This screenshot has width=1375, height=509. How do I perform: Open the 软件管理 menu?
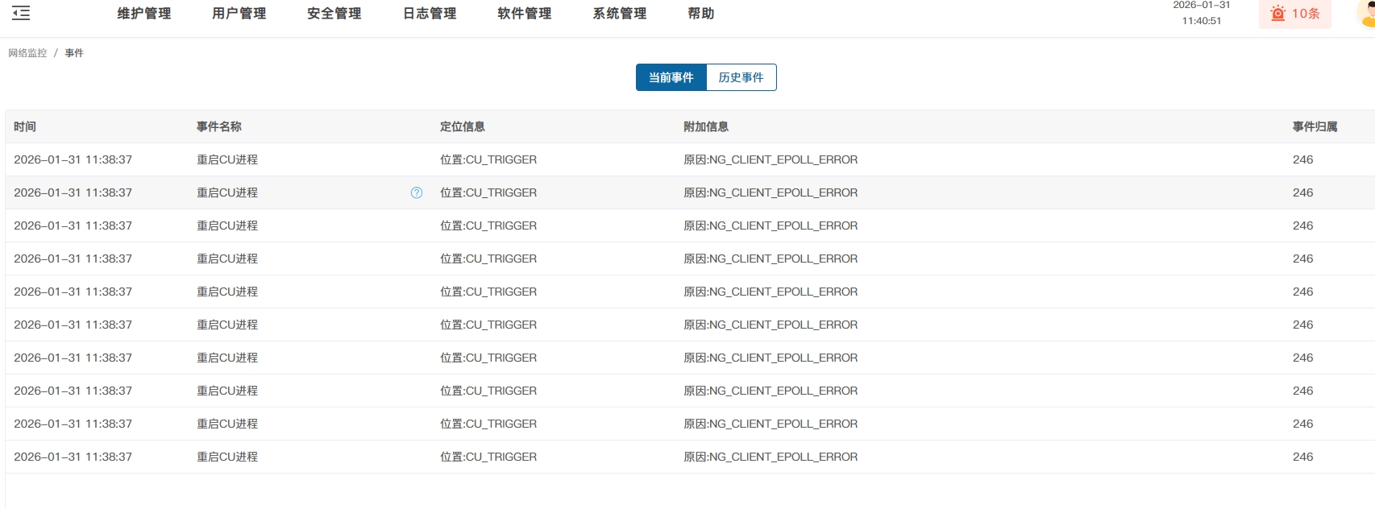pyautogui.click(x=525, y=14)
